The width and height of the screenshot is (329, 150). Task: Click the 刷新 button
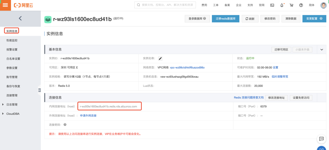click(250, 19)
